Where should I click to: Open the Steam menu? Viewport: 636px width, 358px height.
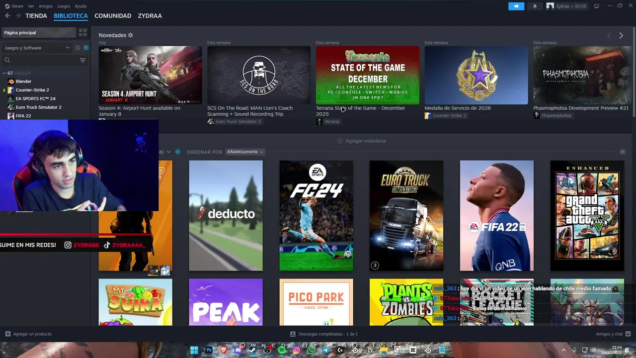[x=14, y=6]
